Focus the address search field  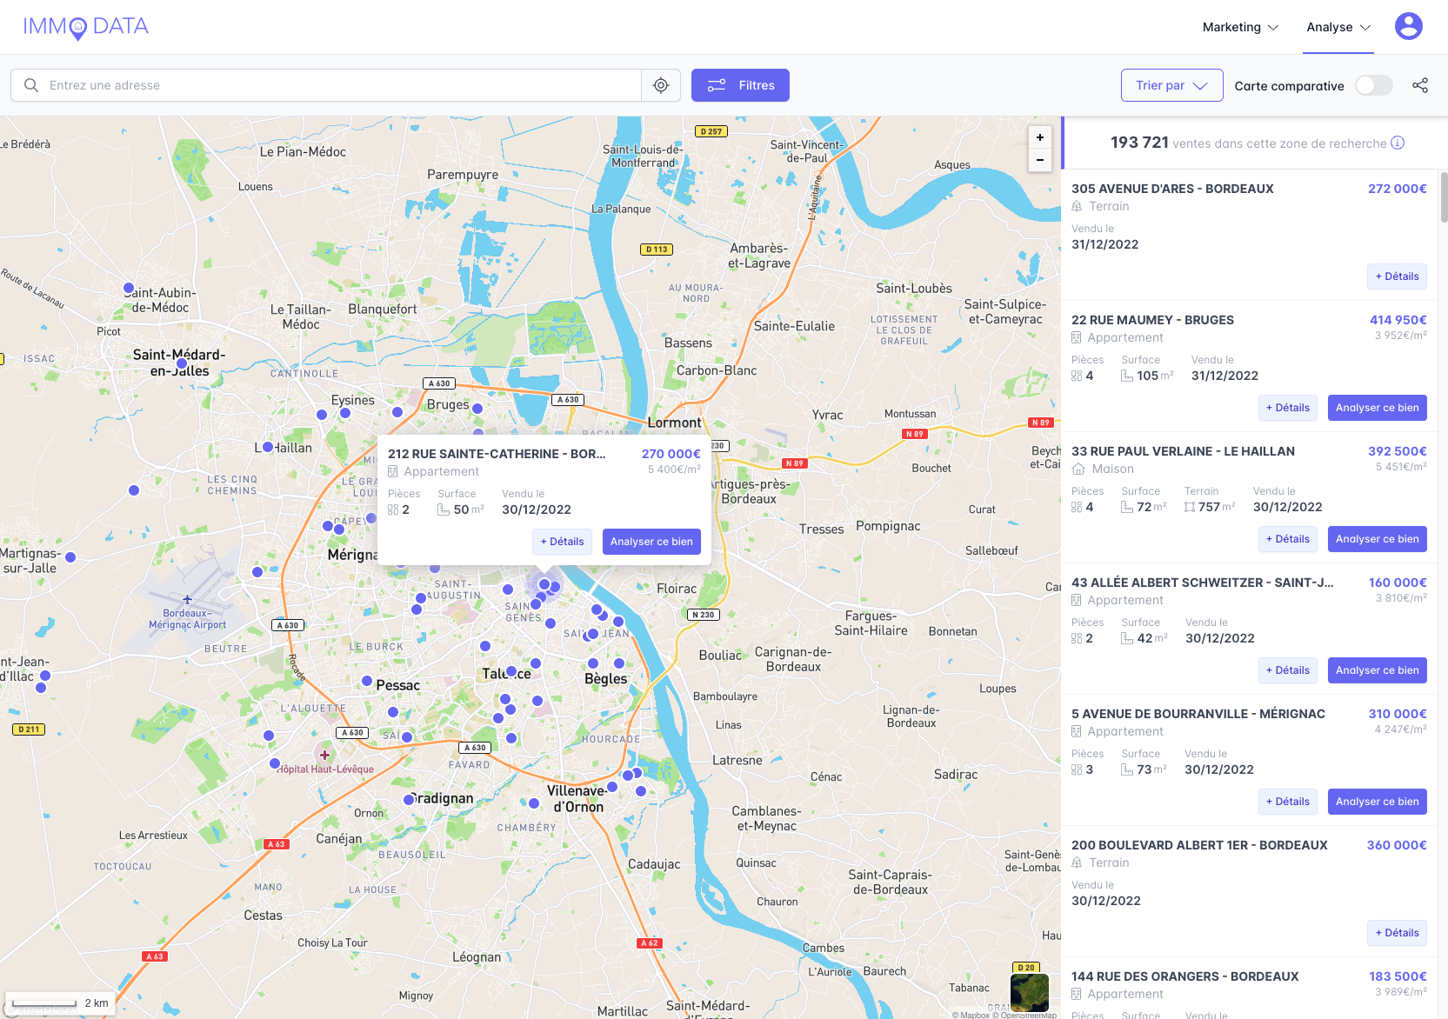[326, 85]
